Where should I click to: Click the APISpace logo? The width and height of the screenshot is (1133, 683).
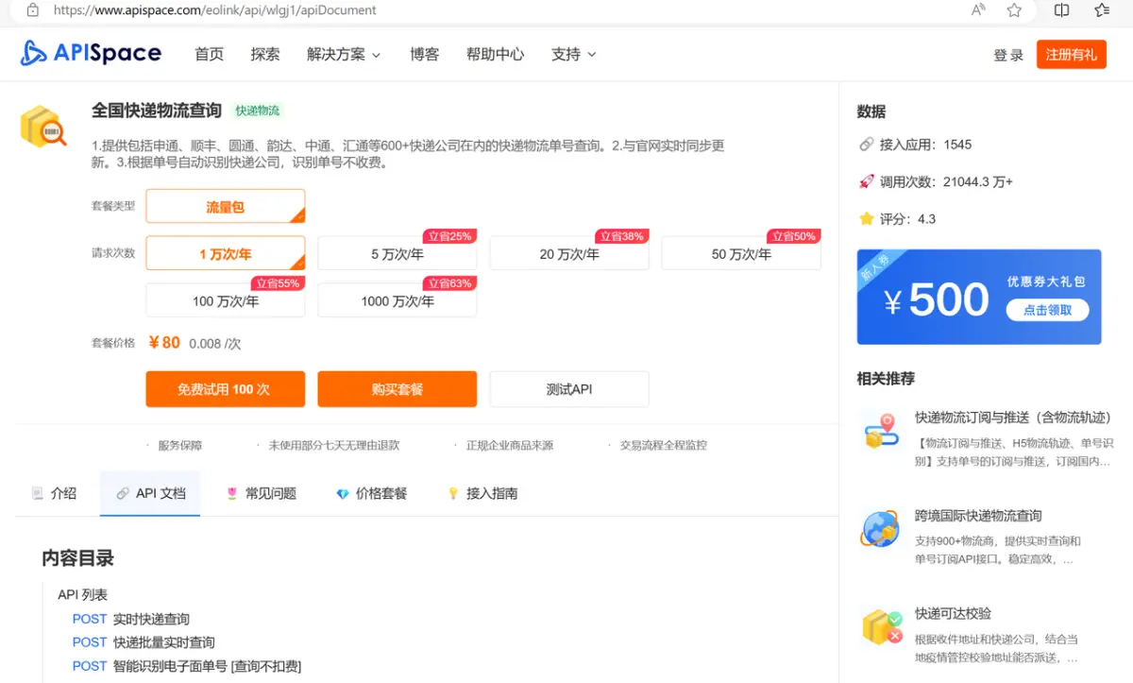point(91,54)
